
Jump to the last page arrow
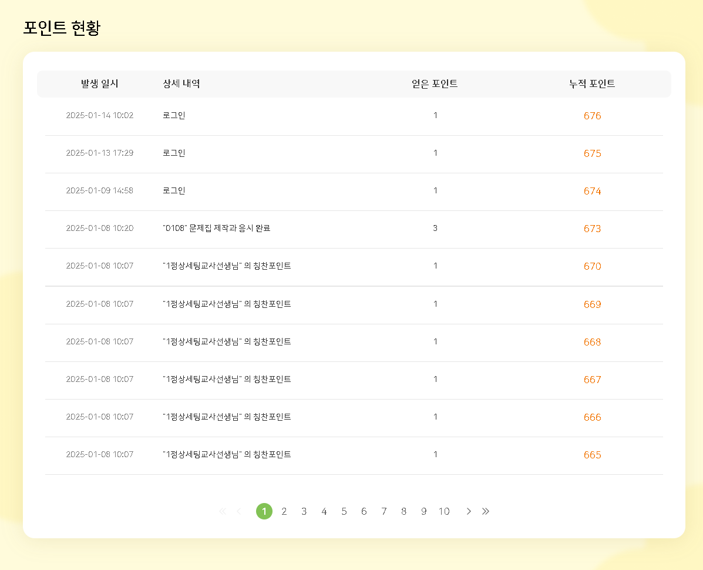486,511
